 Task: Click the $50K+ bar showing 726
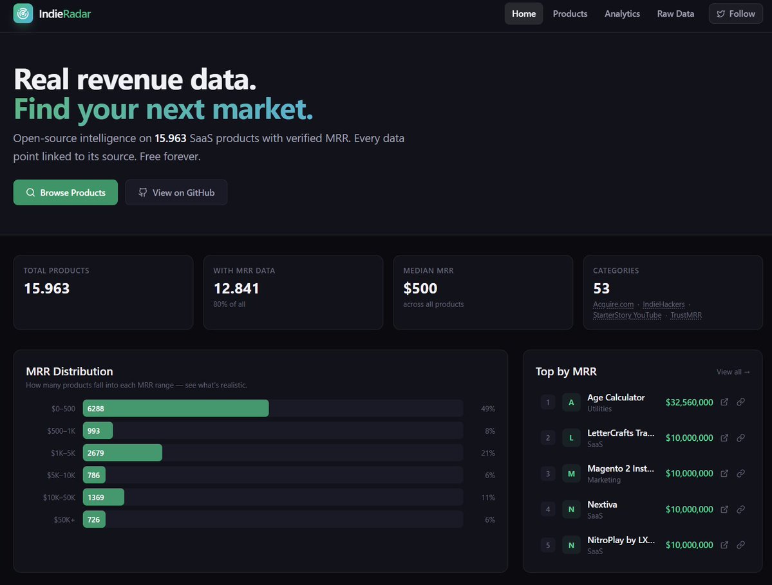[94, 519]
